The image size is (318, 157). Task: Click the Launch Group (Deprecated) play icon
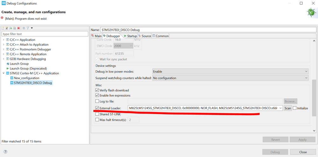[8, 68]
